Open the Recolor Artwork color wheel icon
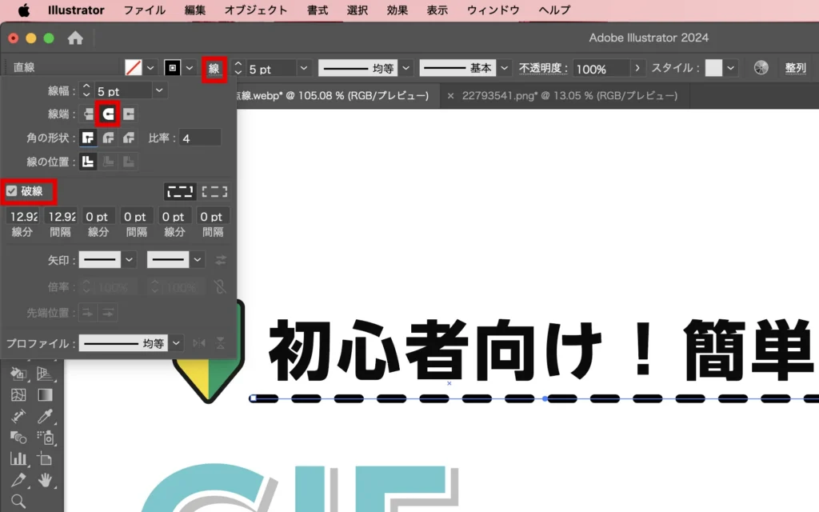 (761, 69)
